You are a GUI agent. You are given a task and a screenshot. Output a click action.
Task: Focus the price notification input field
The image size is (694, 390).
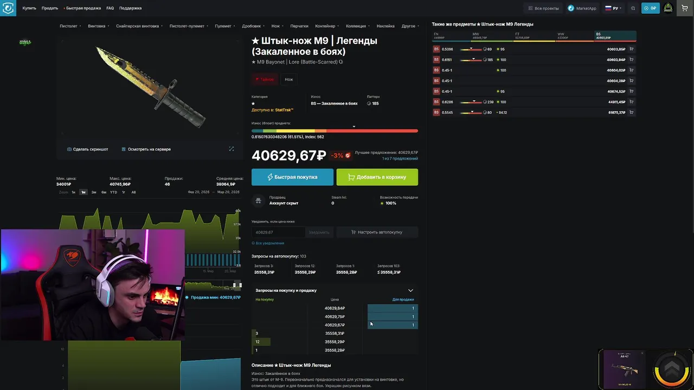point(278,232)
